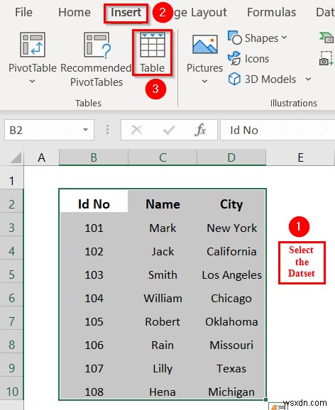
Task: Open the Icons library
Action: click(248, 59)
